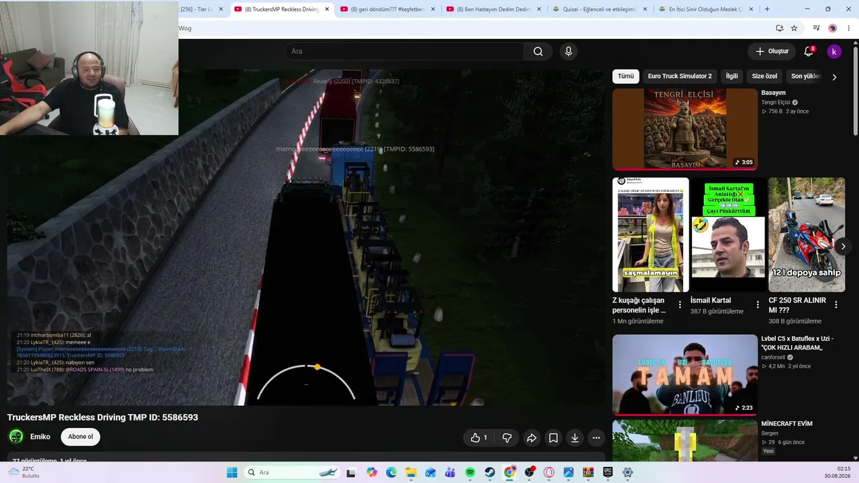
Task: Open the Basayım video thumbnail
Action: point(685,129)
